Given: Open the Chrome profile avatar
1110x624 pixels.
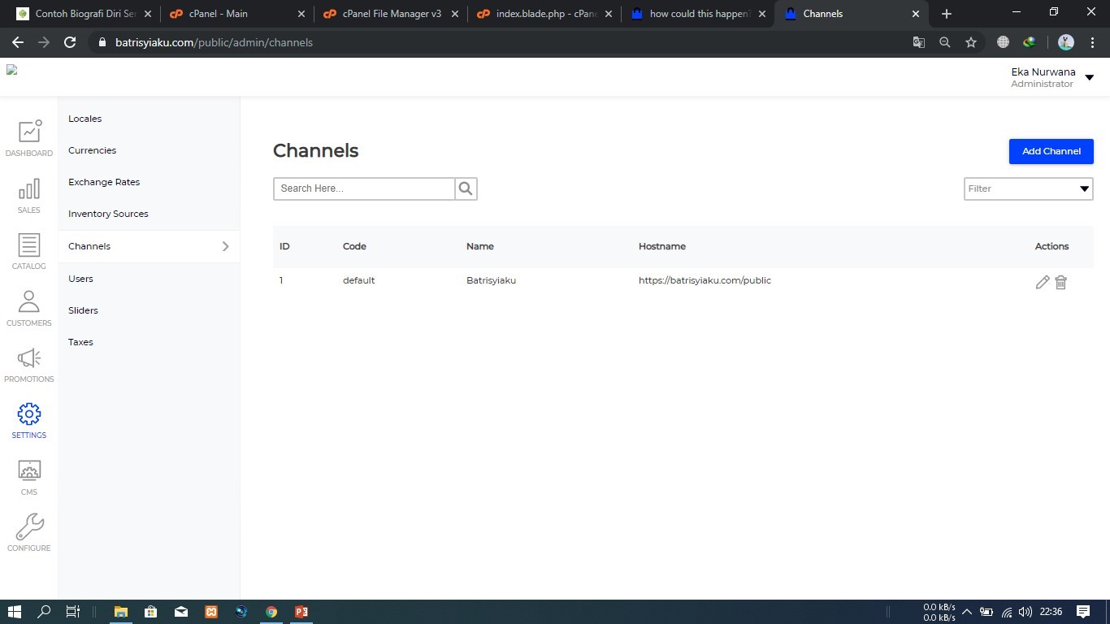Looking at the screenshot, I should [x=1066, y=42].
